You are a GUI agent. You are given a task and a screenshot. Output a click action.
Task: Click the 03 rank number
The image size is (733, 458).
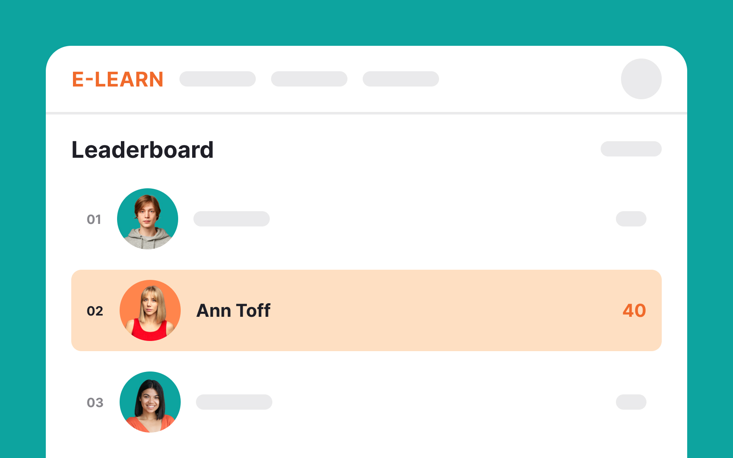[95, 402]
